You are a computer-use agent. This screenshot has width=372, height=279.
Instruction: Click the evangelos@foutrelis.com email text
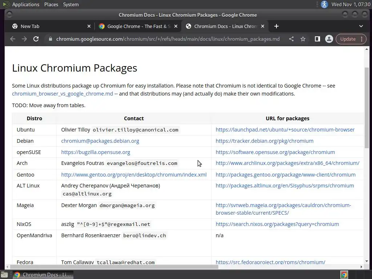pyautogui.click(x=142, y=163)
